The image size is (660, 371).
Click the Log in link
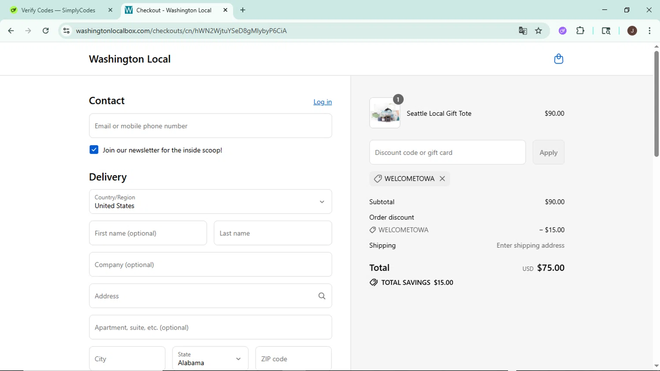(x=323, y=102)
